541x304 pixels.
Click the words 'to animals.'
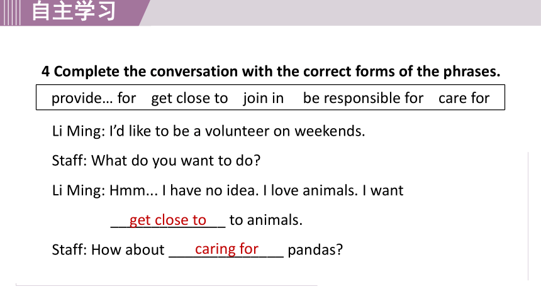265,220
